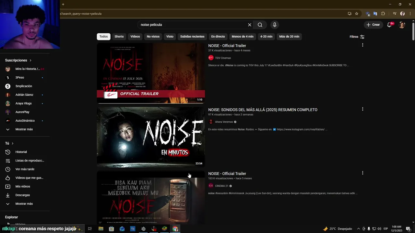The height and width of the screenshot is (233, 415).
Task: Clear the search box with the X icon
Action: [250, 25]
